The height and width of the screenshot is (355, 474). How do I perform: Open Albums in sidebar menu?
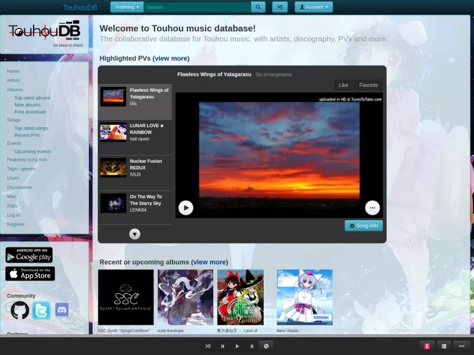[15, 90]
